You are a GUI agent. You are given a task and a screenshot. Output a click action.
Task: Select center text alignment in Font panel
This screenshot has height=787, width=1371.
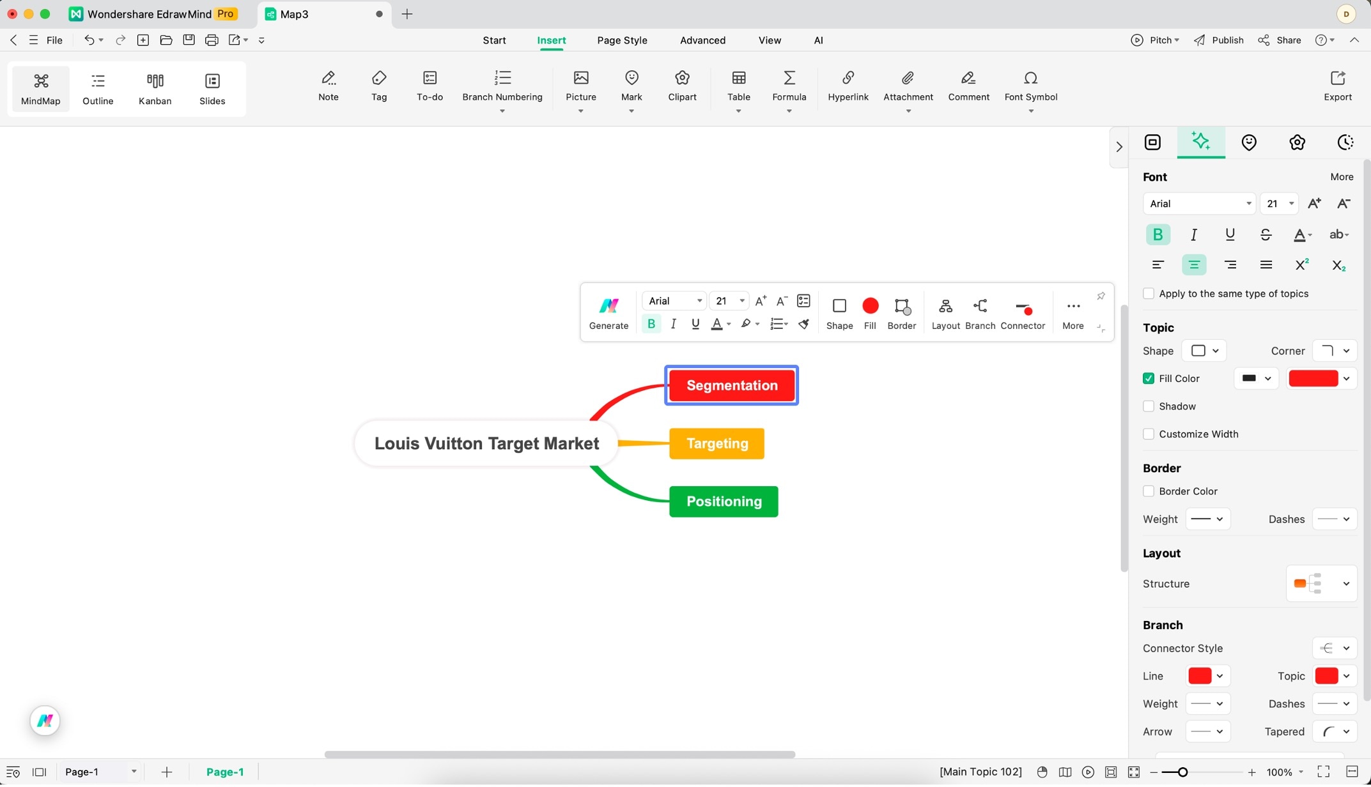[x=1193, y=264]
